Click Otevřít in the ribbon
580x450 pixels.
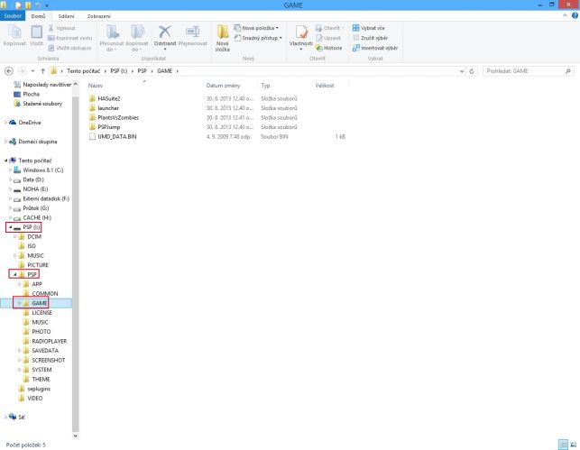329,28
